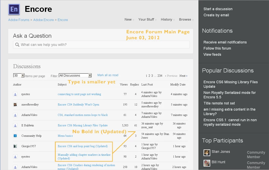Open Stan Jones' profile picture
Viewport: 269px width, 170px height.
point(207,153)
